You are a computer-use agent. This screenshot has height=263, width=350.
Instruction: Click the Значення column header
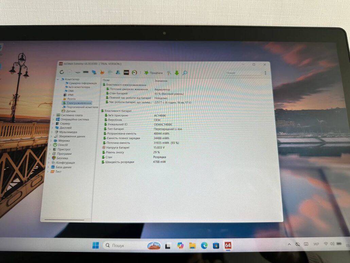[x=161, y=81]
